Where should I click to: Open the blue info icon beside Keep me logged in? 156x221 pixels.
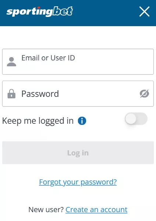pos(82,121)
